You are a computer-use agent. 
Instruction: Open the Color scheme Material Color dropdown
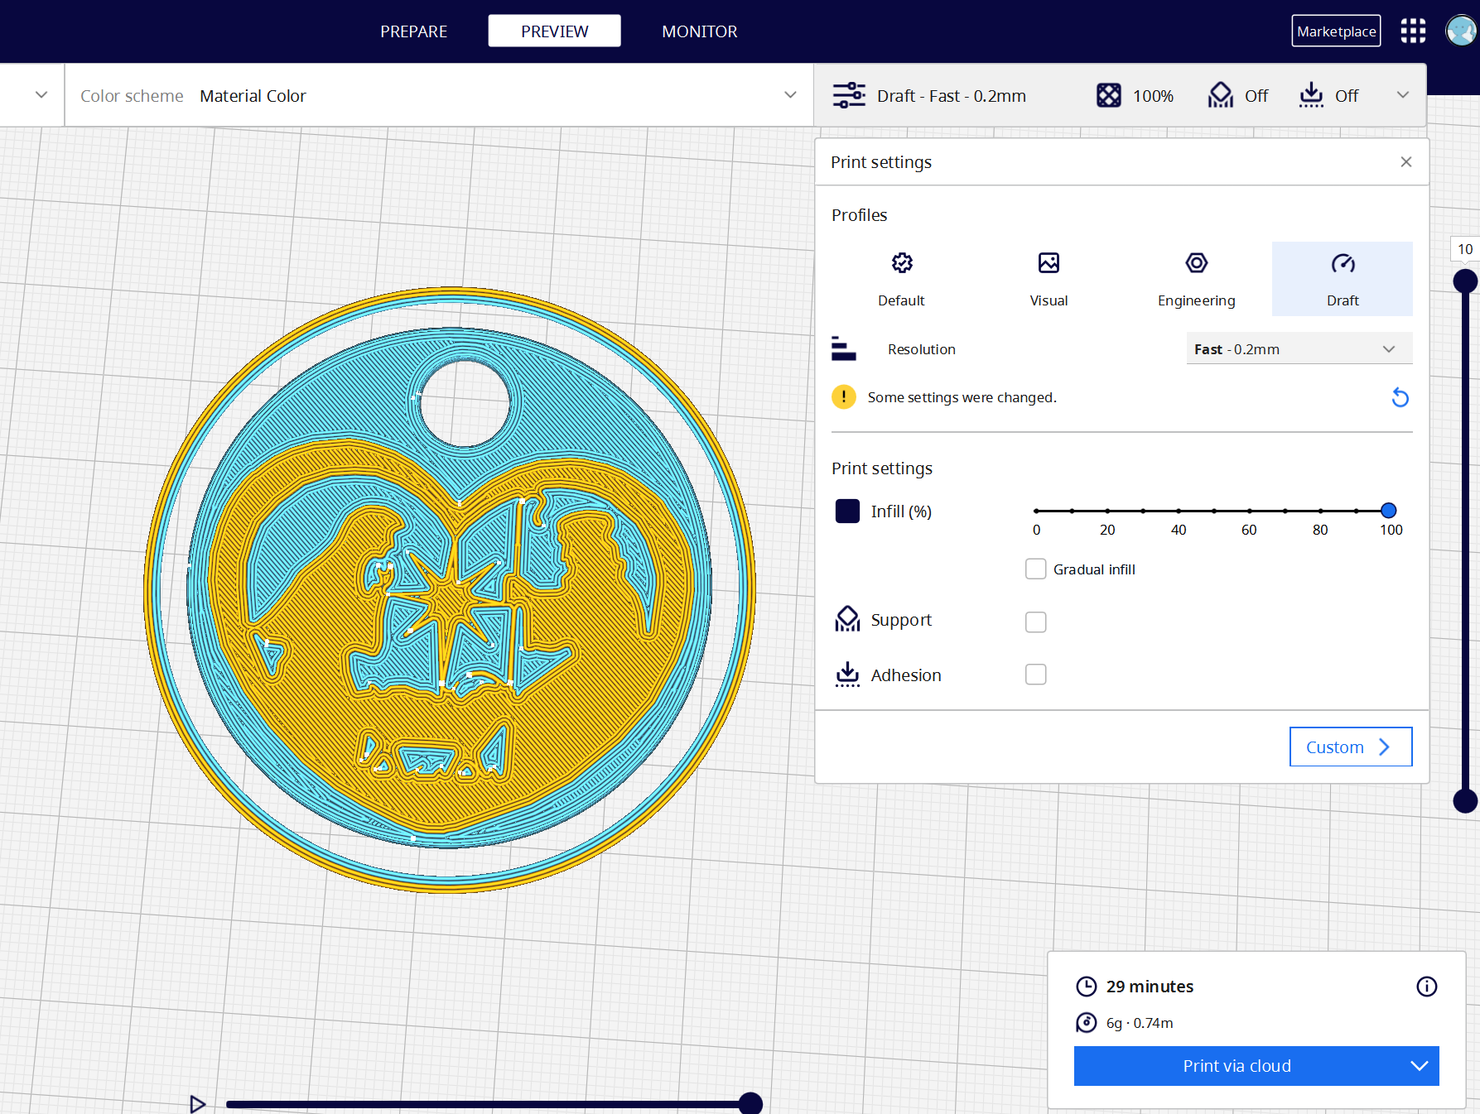tap(439, 95)
